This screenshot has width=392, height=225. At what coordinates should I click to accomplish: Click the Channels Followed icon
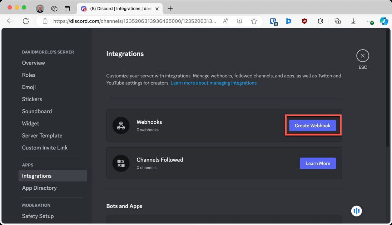(121, 163)
